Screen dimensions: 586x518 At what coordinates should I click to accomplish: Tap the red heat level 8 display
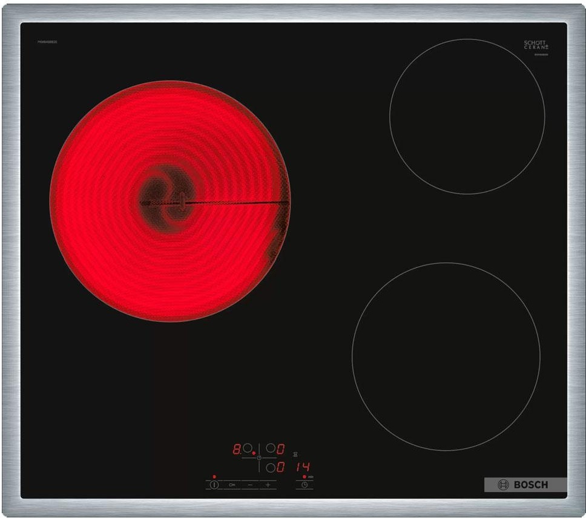(237, 448)
